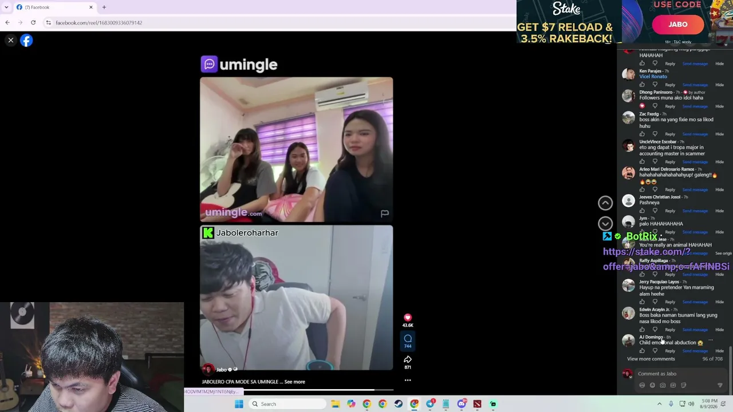Hide AJ Domingo's comment
The image size is (733, 412).
[719, 351]
